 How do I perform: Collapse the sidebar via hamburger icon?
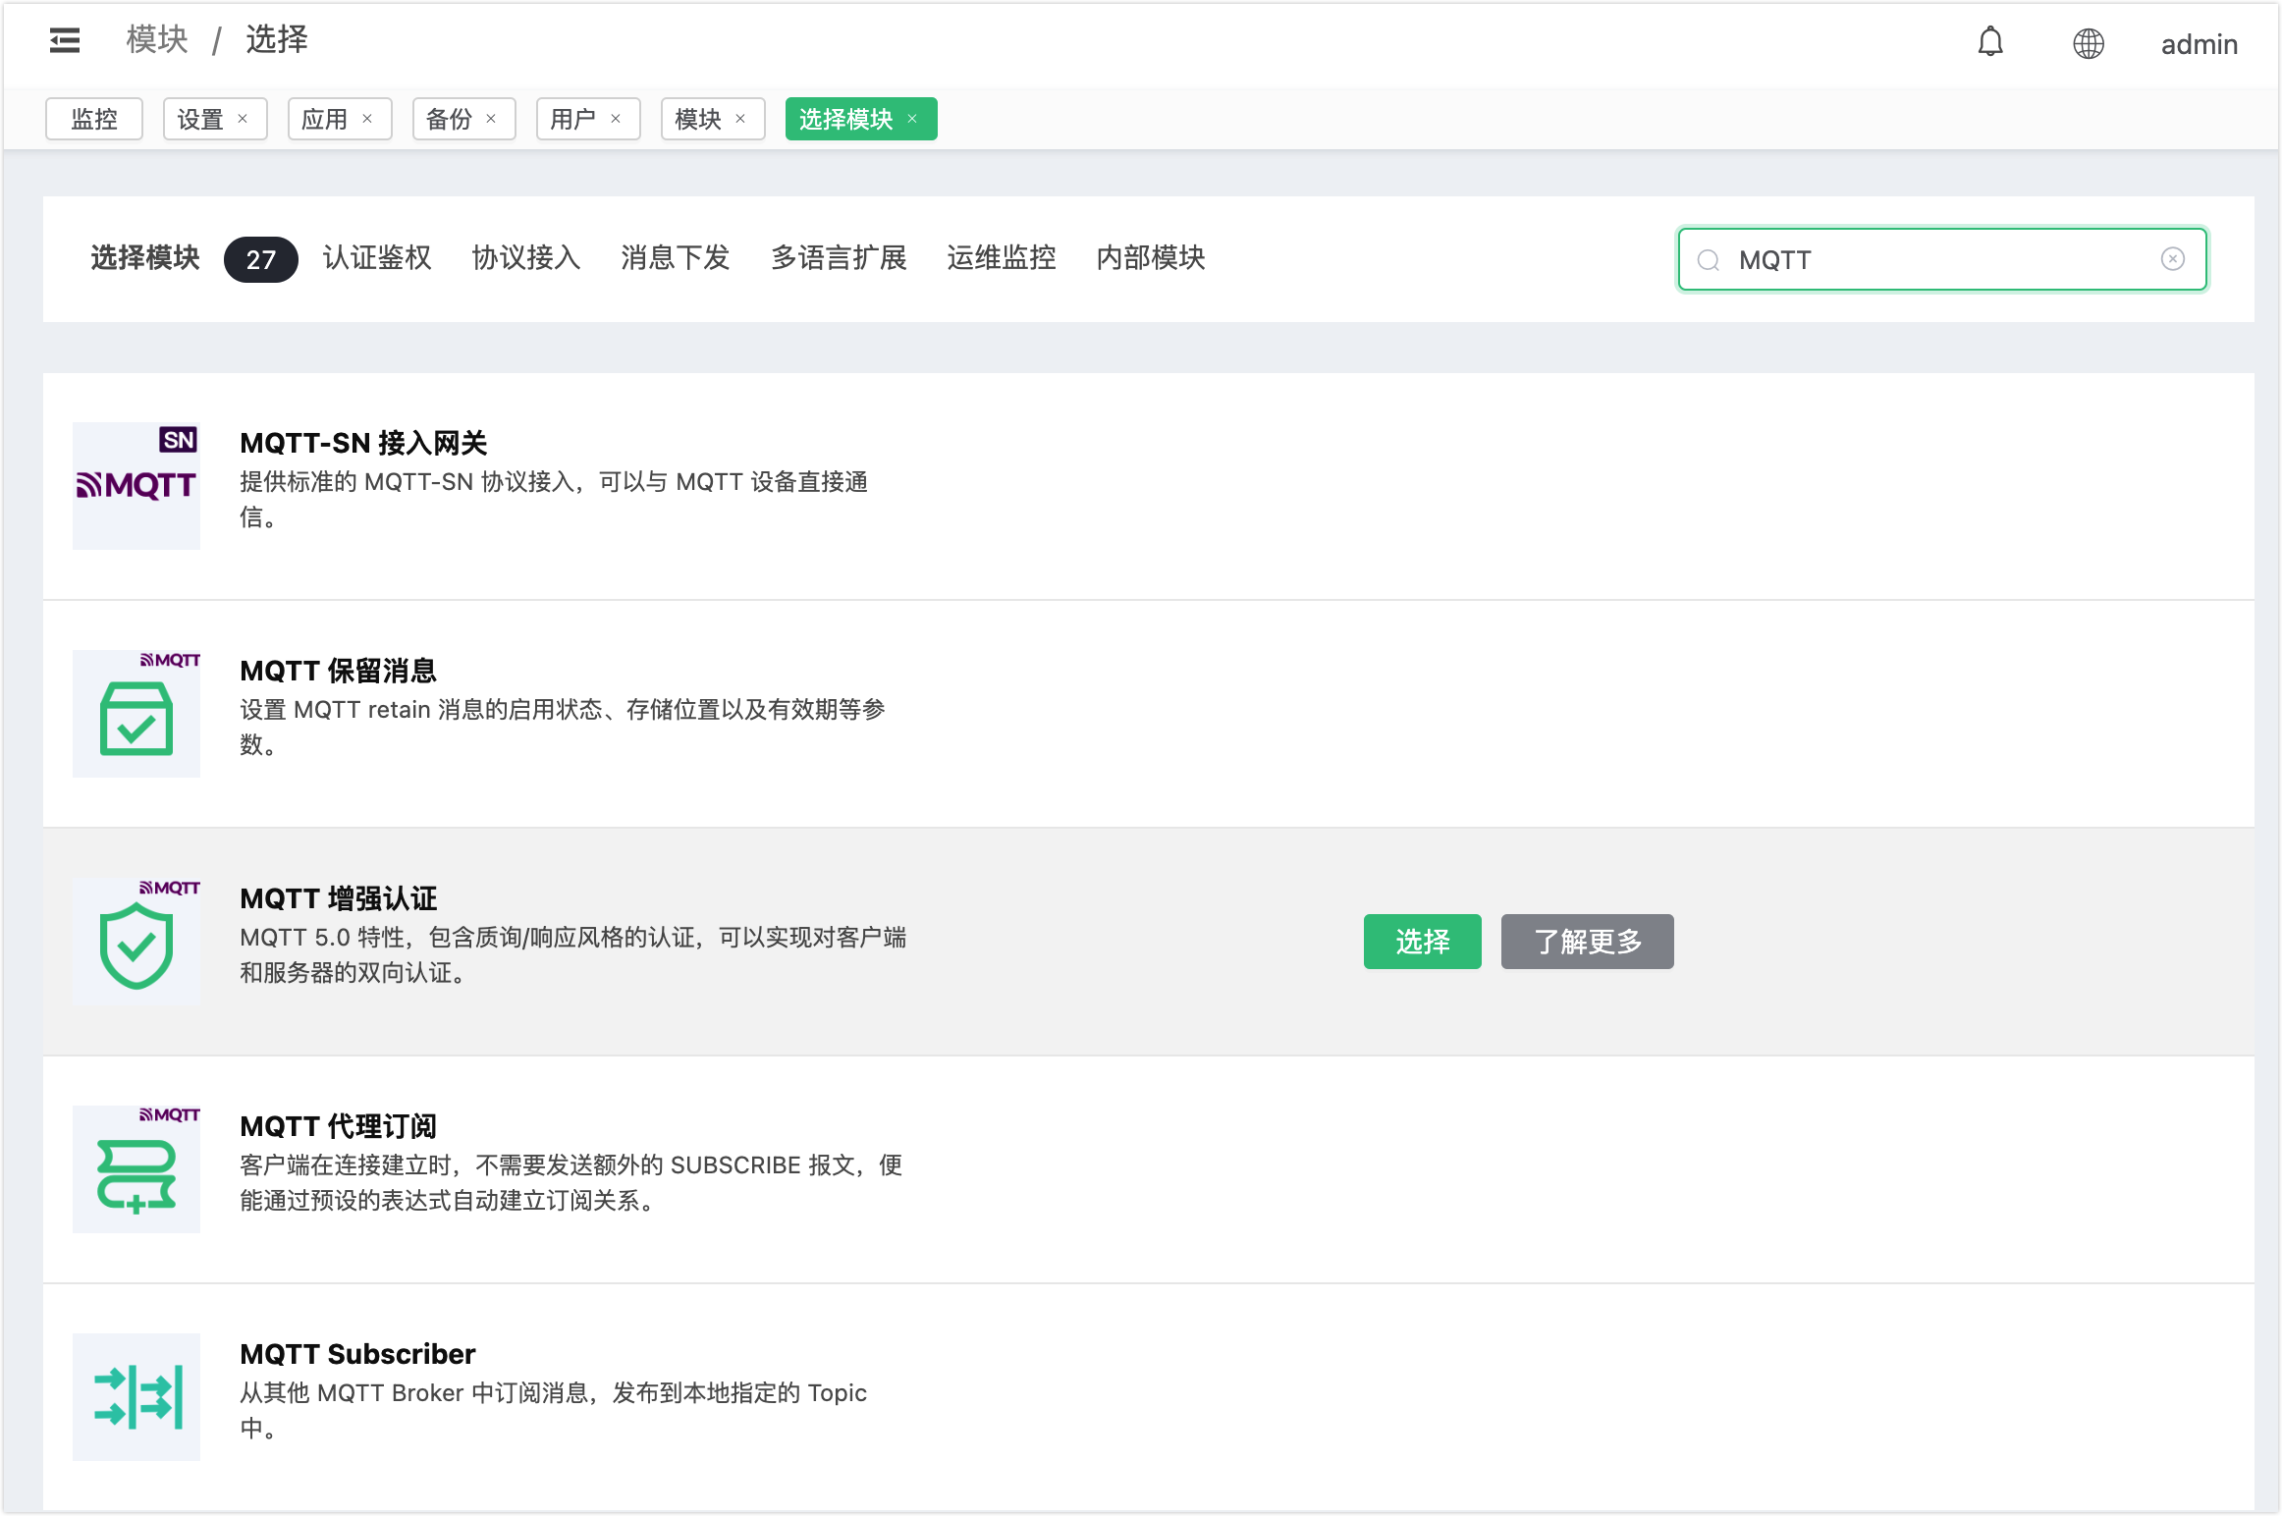click(65, 40)
